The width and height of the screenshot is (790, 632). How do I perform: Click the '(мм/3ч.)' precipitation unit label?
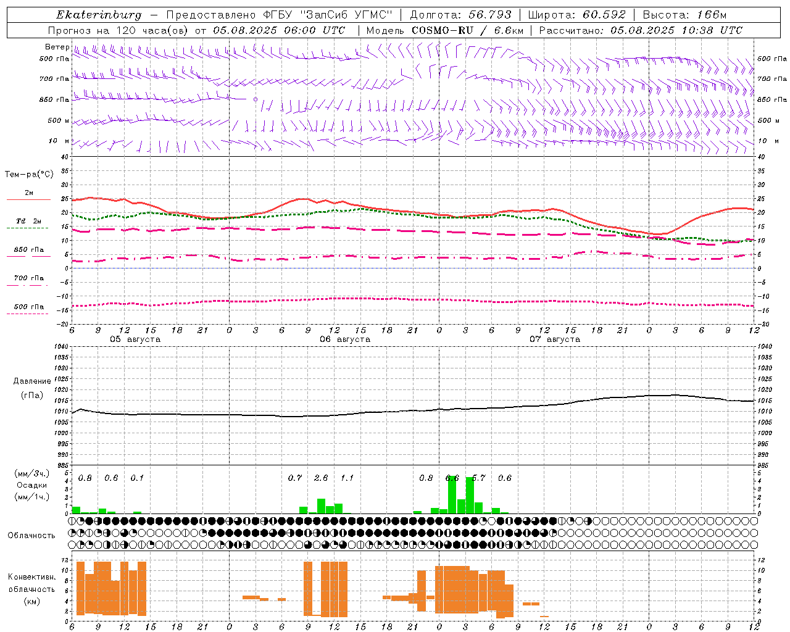point(32,473)
